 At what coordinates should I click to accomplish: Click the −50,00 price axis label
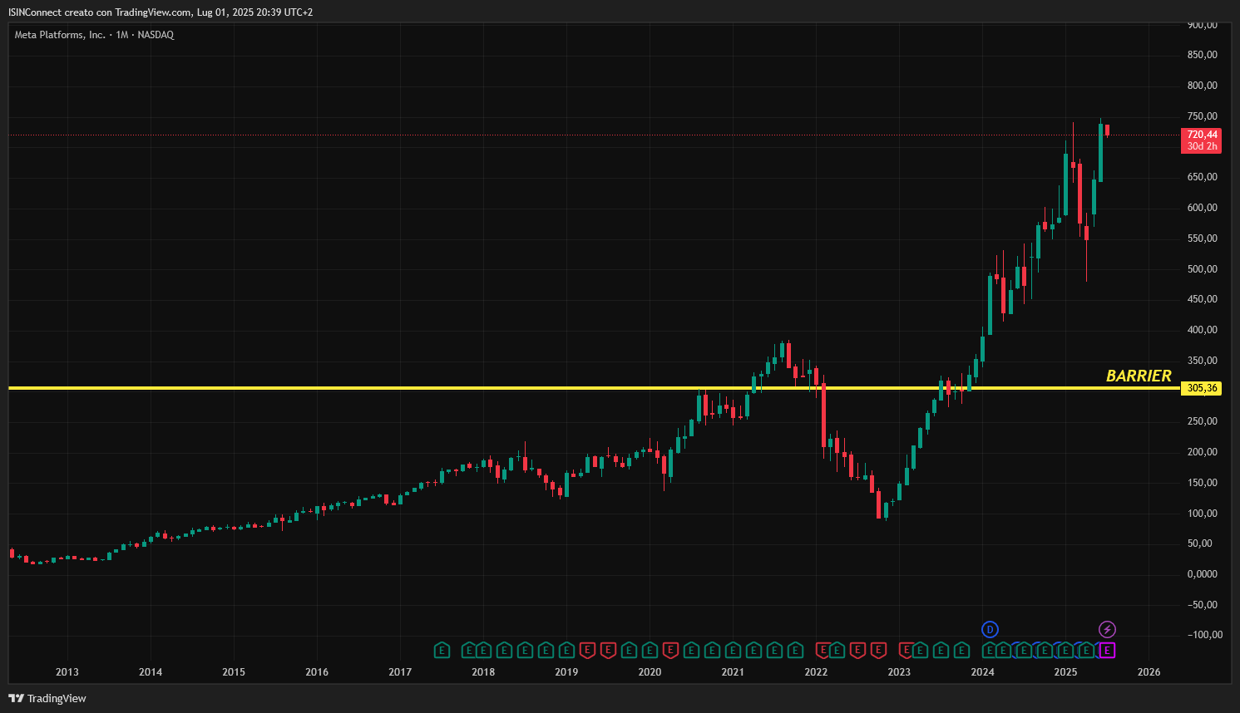1203,605
